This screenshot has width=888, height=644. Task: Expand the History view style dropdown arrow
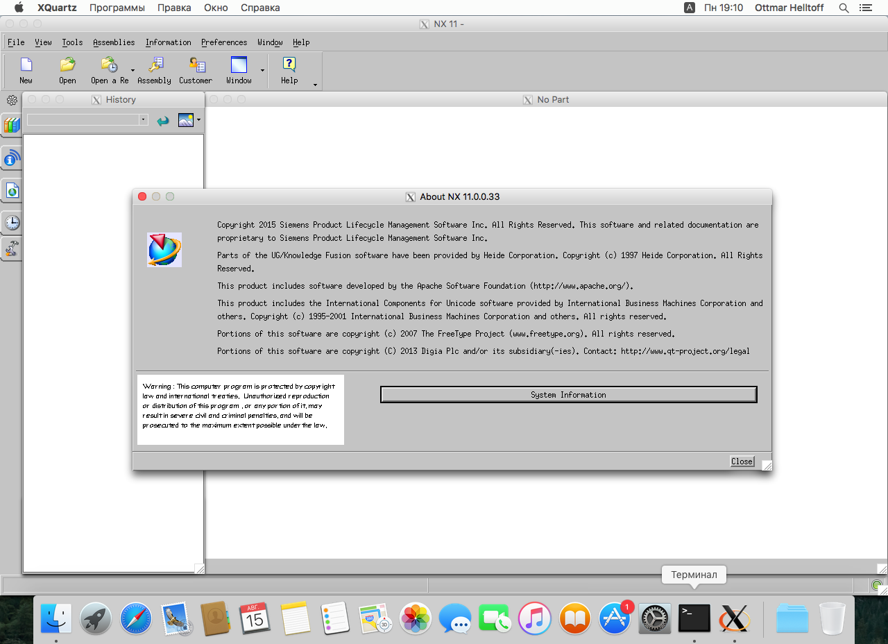(x=199, y=120)
